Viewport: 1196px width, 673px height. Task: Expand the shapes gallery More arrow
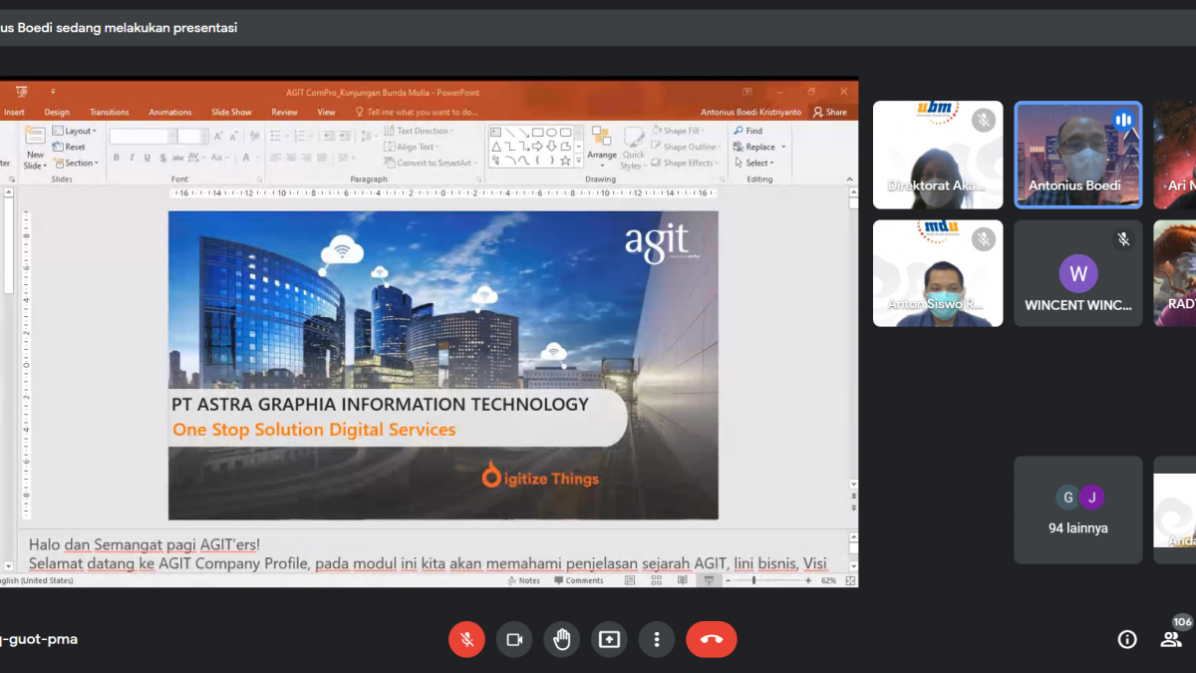tap(579, 161)
